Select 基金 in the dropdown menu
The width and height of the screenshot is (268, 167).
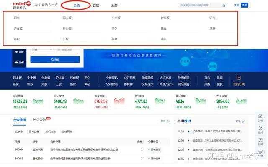point(164,28)
